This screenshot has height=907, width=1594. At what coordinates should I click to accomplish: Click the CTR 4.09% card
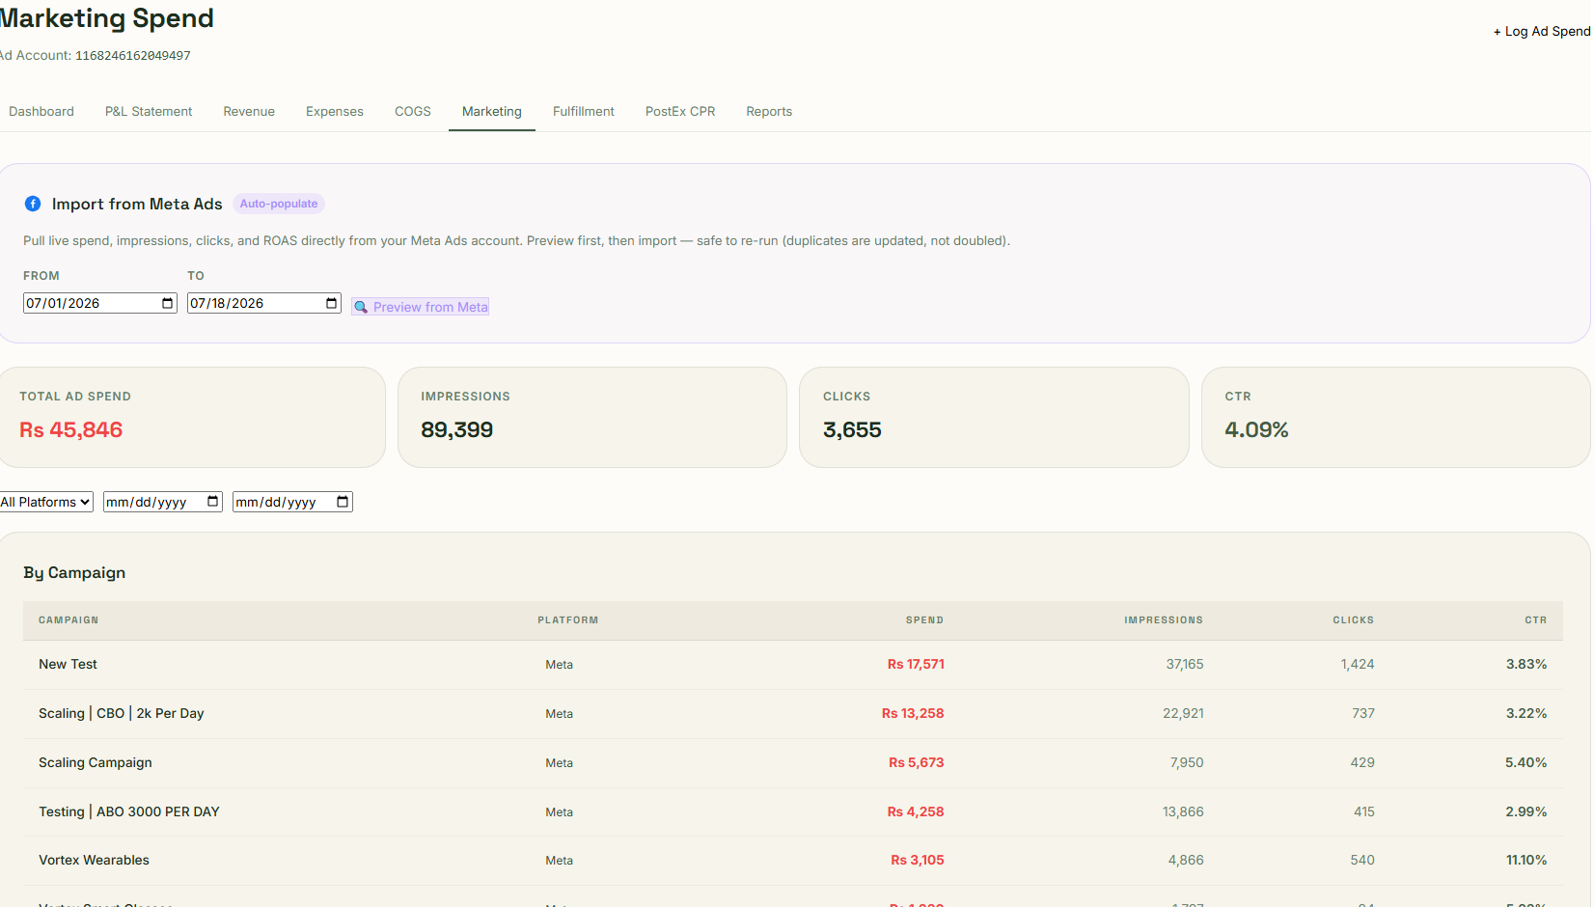tap(1395, 417)
